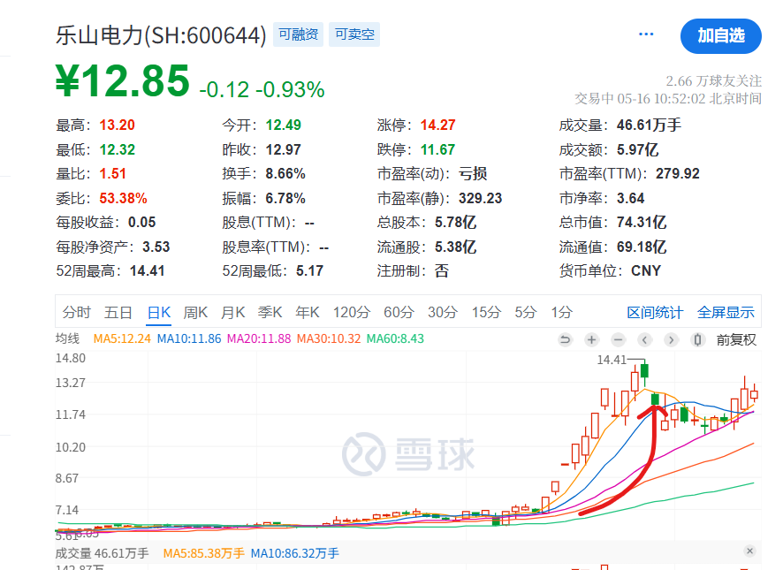Click the 全屏显示 fullscreen link
Image resolution: width=783 pixels, height=570 pixels.
point(726,313)
